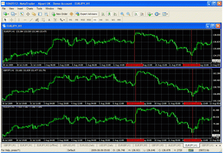Expand the Indicators dropdown arrow
Image resolution: width=223 pixels, height=153 pixels.
(x=152, y=14)
